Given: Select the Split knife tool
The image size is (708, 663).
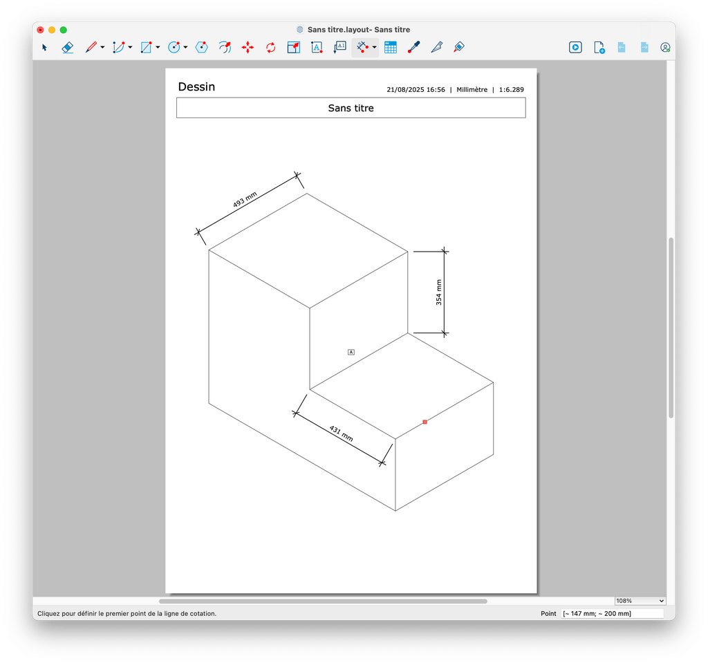Looking at the screenshot, I should point(437,48).
